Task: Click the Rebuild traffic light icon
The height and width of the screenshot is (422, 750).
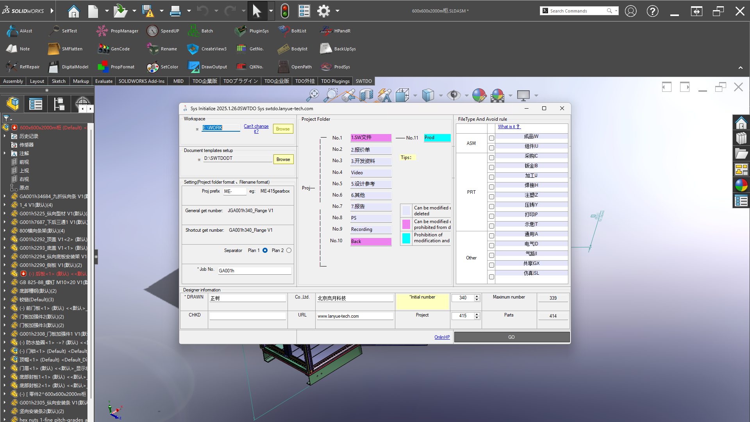Action: tap(285, 11)
